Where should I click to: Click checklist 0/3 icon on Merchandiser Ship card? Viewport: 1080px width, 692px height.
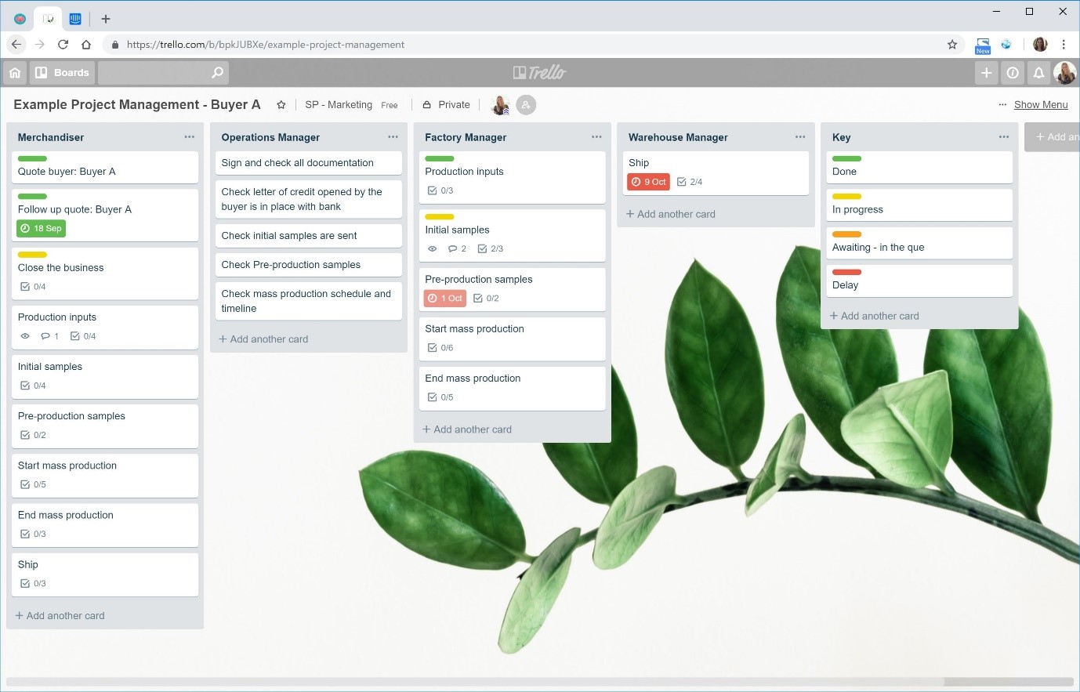[25, 583]
